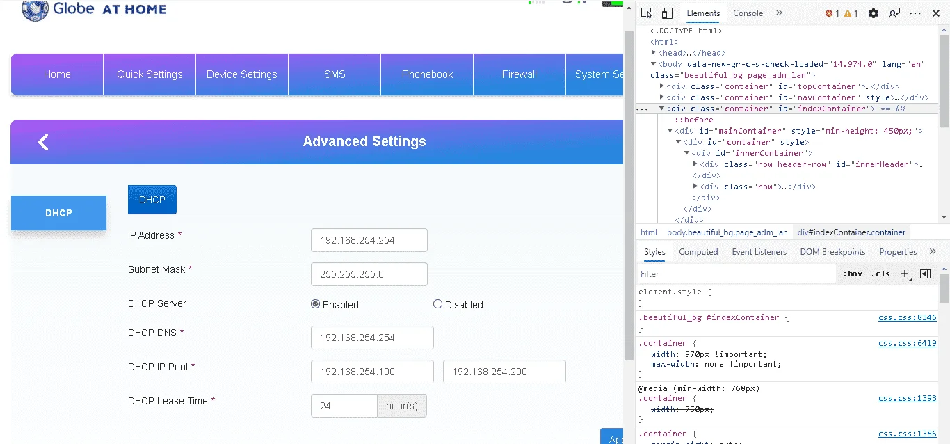Click the Globe At Home logo

point(95,10)
